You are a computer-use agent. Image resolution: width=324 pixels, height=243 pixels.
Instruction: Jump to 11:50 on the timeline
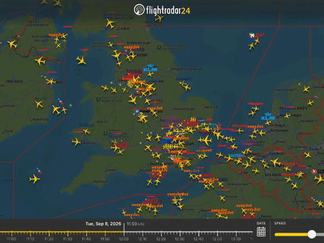pos(105,239)
